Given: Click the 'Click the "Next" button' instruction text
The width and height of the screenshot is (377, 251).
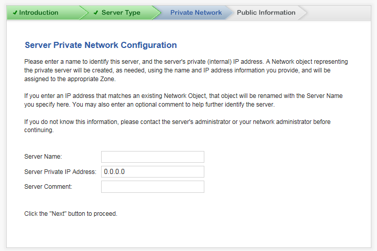Looking at the screenshot, I should click(70, 214).
